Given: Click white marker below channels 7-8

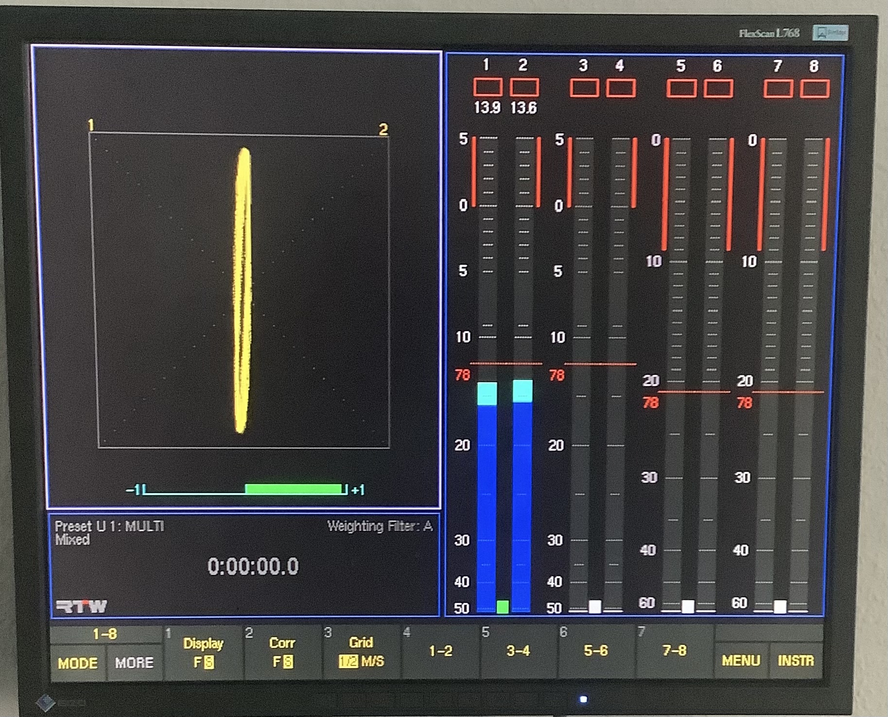Looking at the screenshot, I should 780,606.
